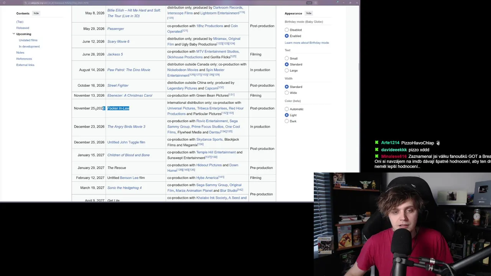Open the Marza Animation Planet link
Image resolution: width=491 pixels, height=276 pixels.
pyautogui.click(x=194, y=191)
